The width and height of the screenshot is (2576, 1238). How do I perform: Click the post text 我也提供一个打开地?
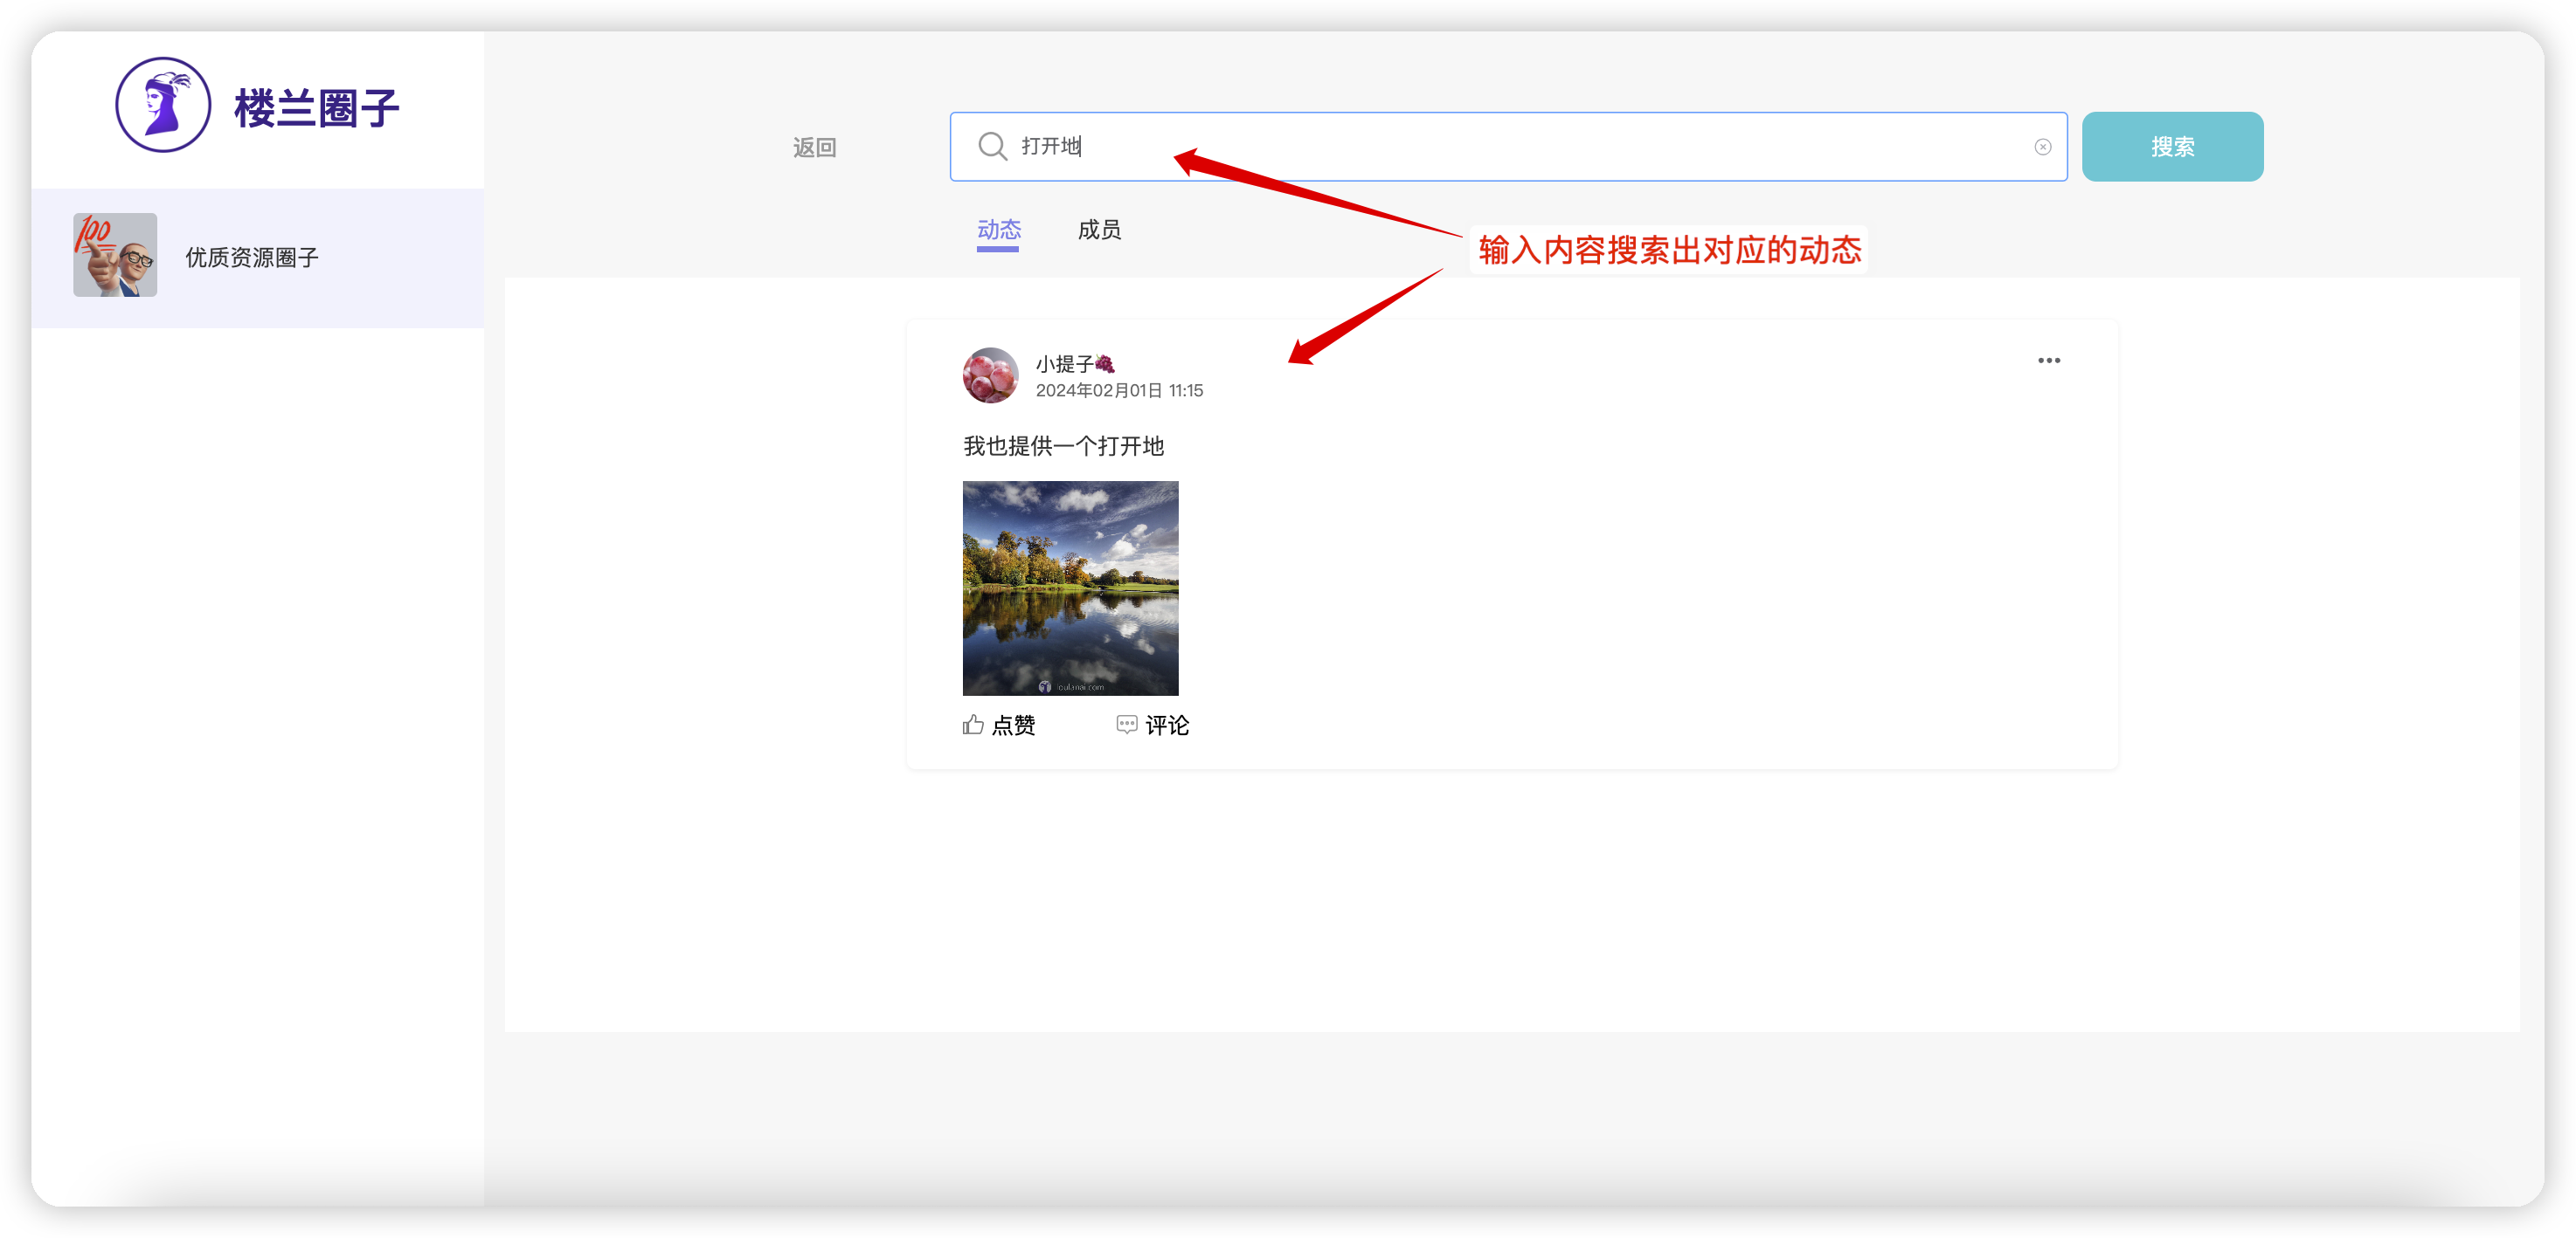tap(1063, 445)
